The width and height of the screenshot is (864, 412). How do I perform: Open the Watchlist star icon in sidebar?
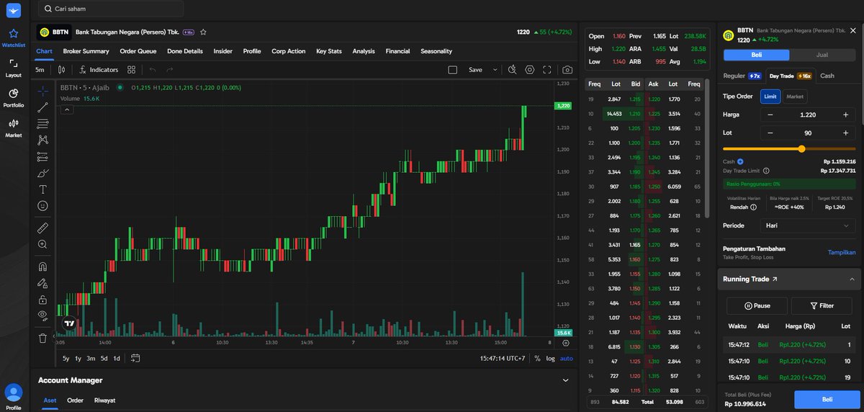tap(13, 37)
